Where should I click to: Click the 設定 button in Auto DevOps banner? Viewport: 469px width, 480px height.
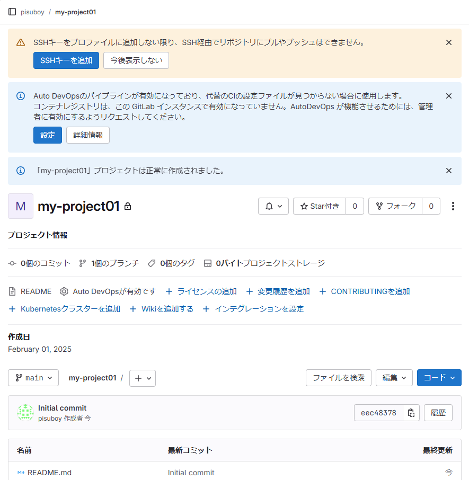48,135
